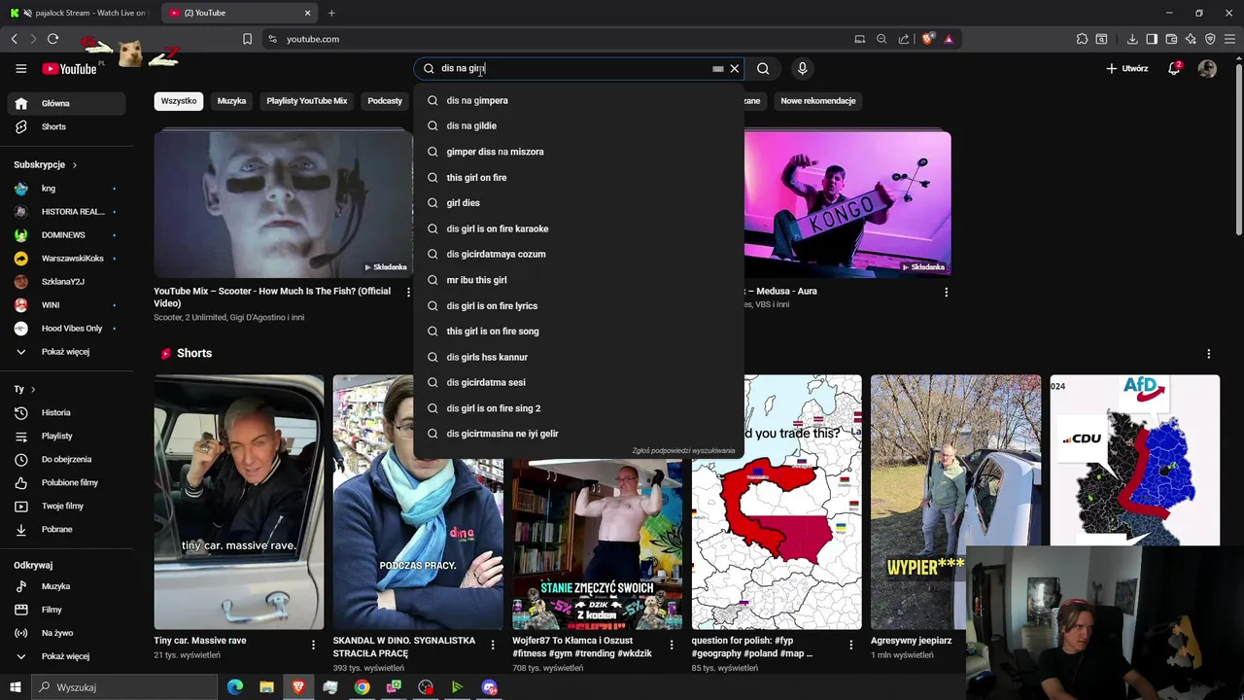
Task: Start voice search with microphone icon
Action: pyautogui.click(x=802, y=68)
